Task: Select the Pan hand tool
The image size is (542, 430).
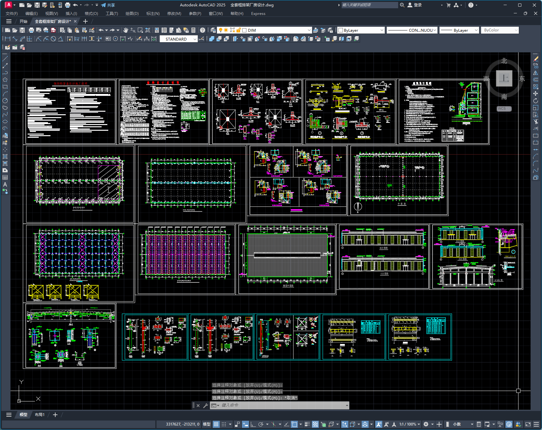Action: (x=126, y=30)
